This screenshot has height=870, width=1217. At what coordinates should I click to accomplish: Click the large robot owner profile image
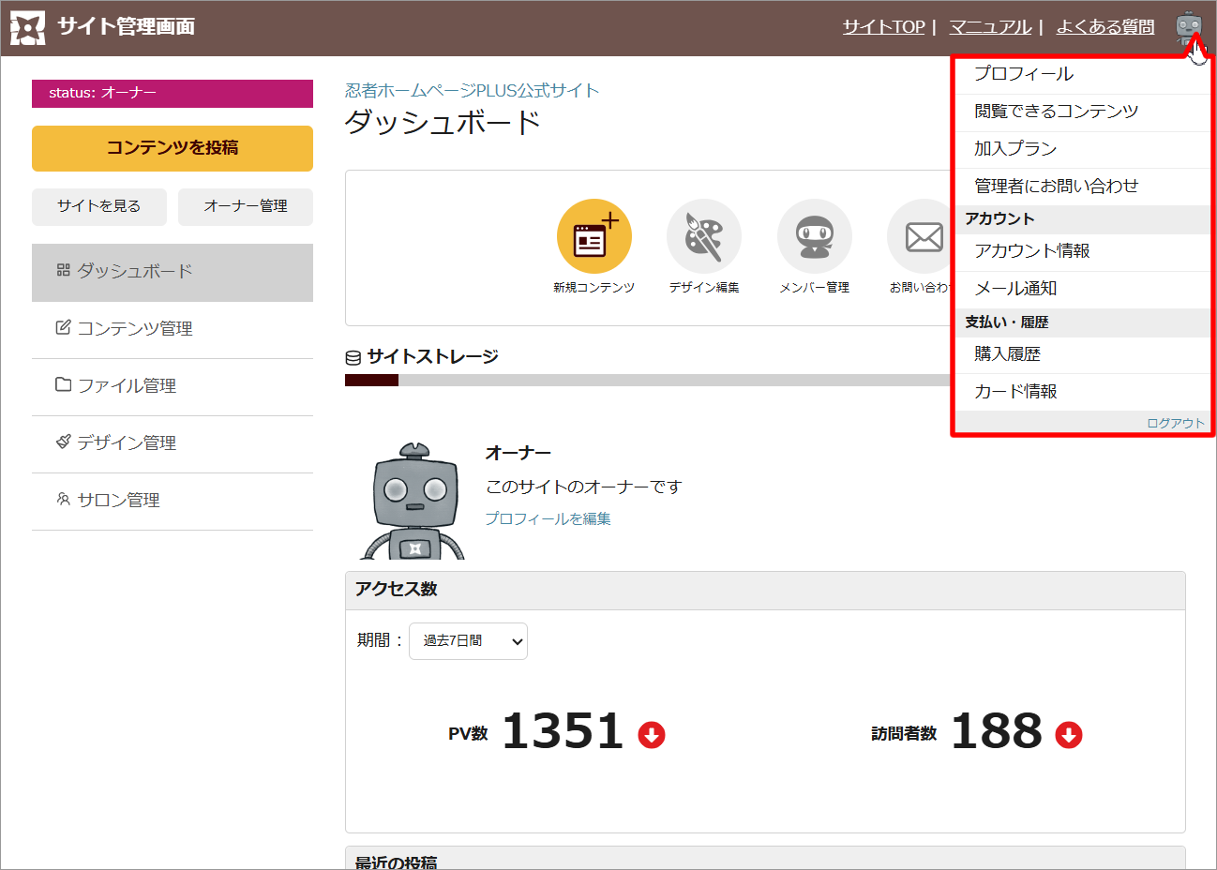[x=413, y=503]
